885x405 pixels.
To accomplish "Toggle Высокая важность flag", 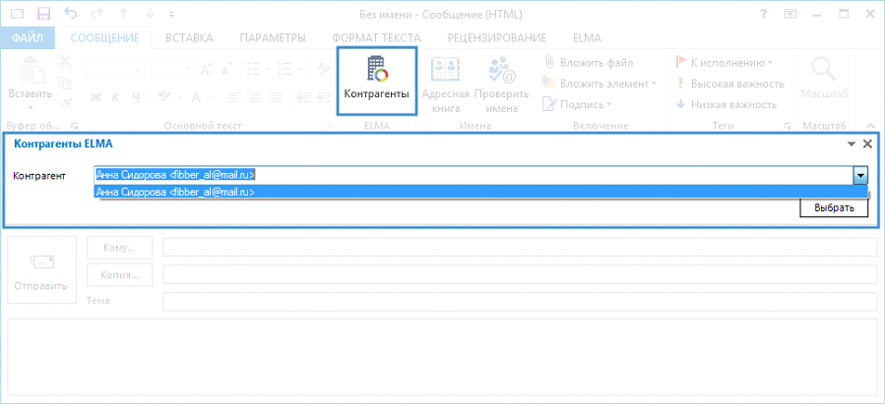I will 729,84.
